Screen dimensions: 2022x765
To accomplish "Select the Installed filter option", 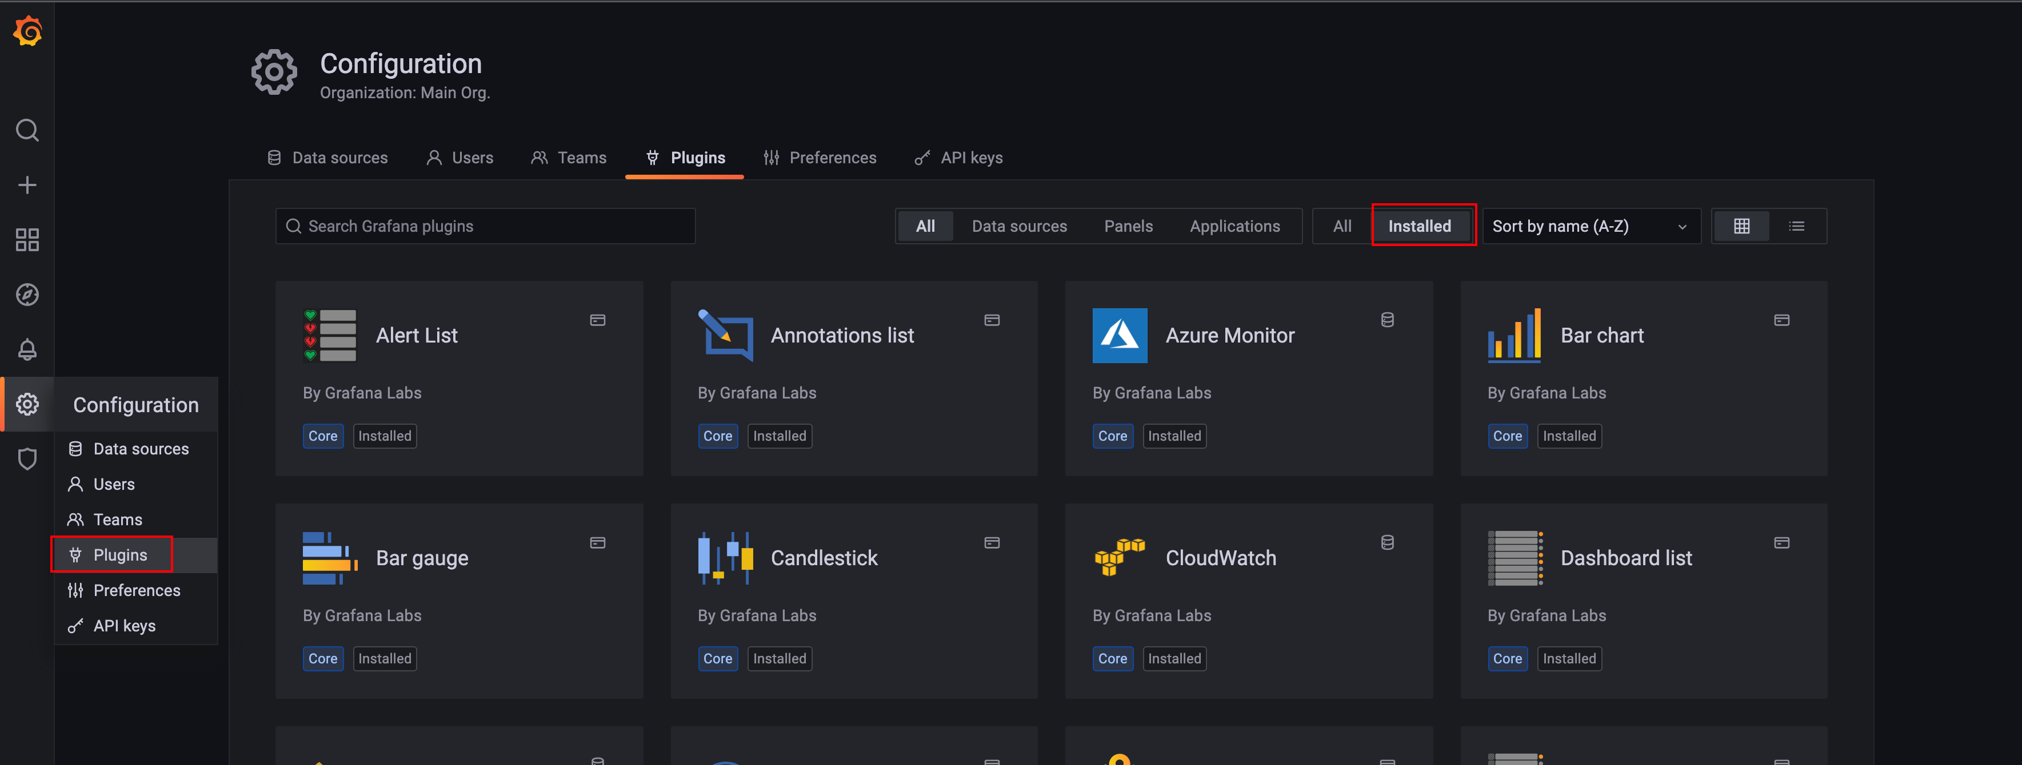I will click(1419, 227).
